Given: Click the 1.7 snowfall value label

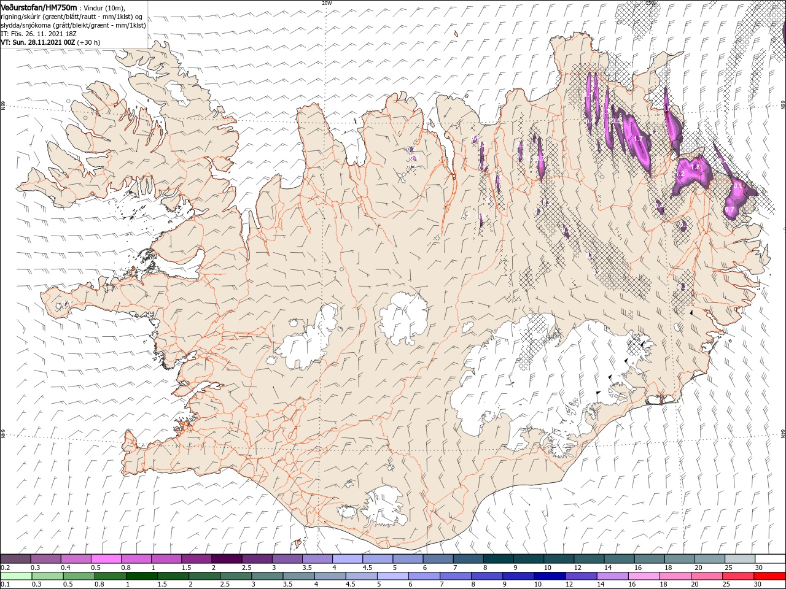Looking at the screenshot, I should pos(639,139).
